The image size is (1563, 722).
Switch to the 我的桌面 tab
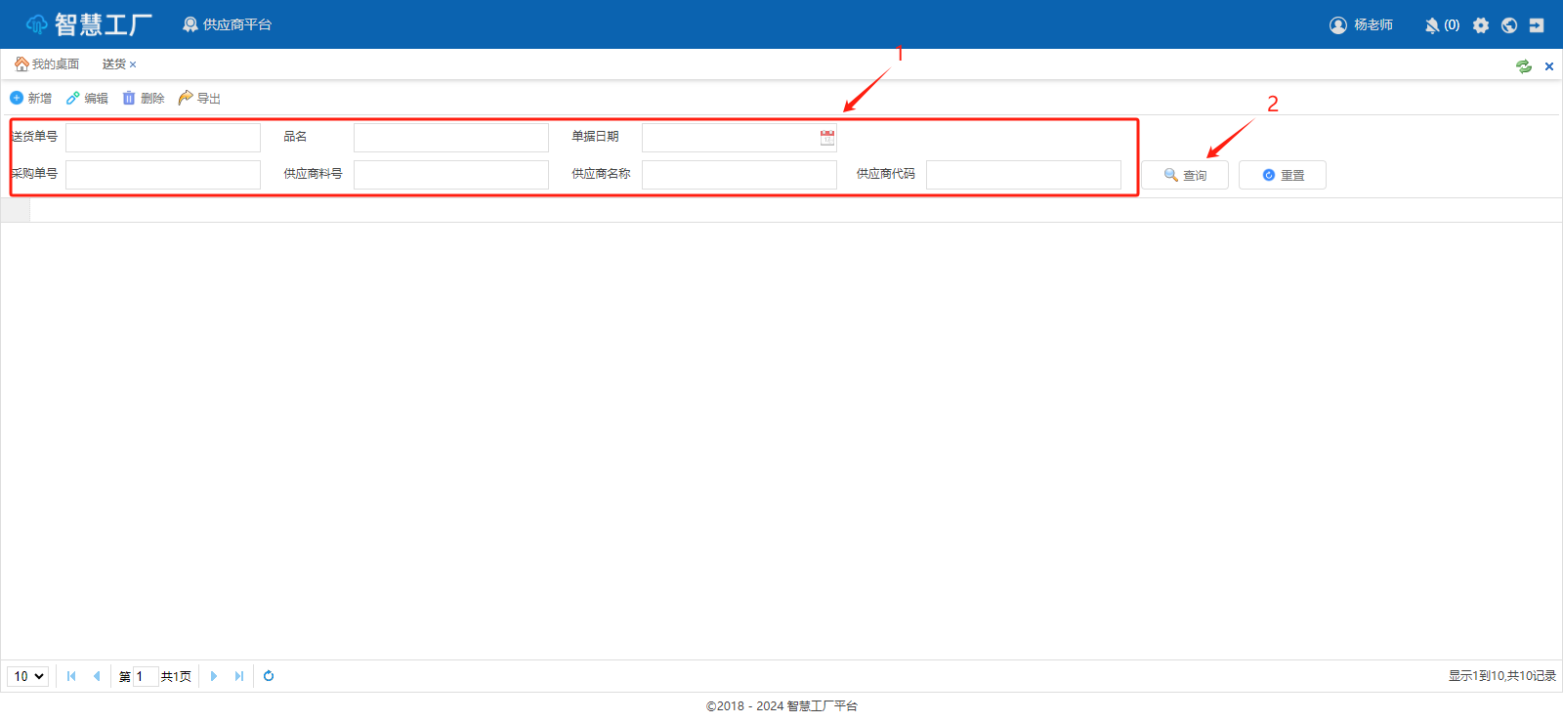(47, 64)
